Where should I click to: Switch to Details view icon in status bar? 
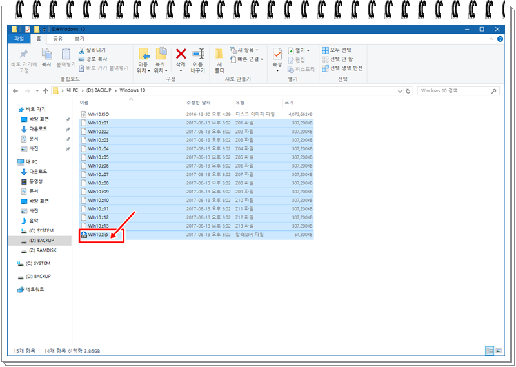pos(490,351)
